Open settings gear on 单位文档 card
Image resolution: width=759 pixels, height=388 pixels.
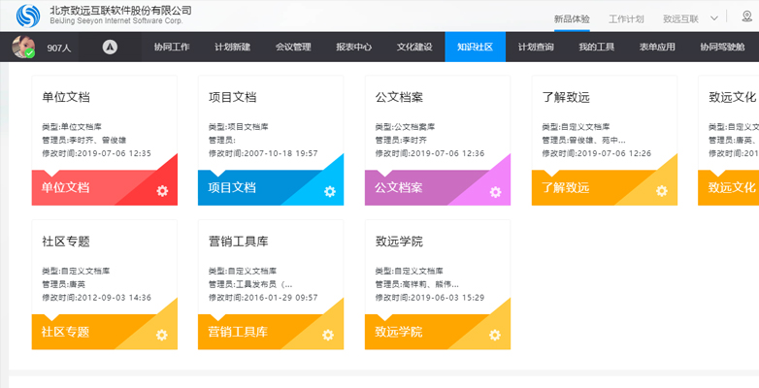coord(162,191)
